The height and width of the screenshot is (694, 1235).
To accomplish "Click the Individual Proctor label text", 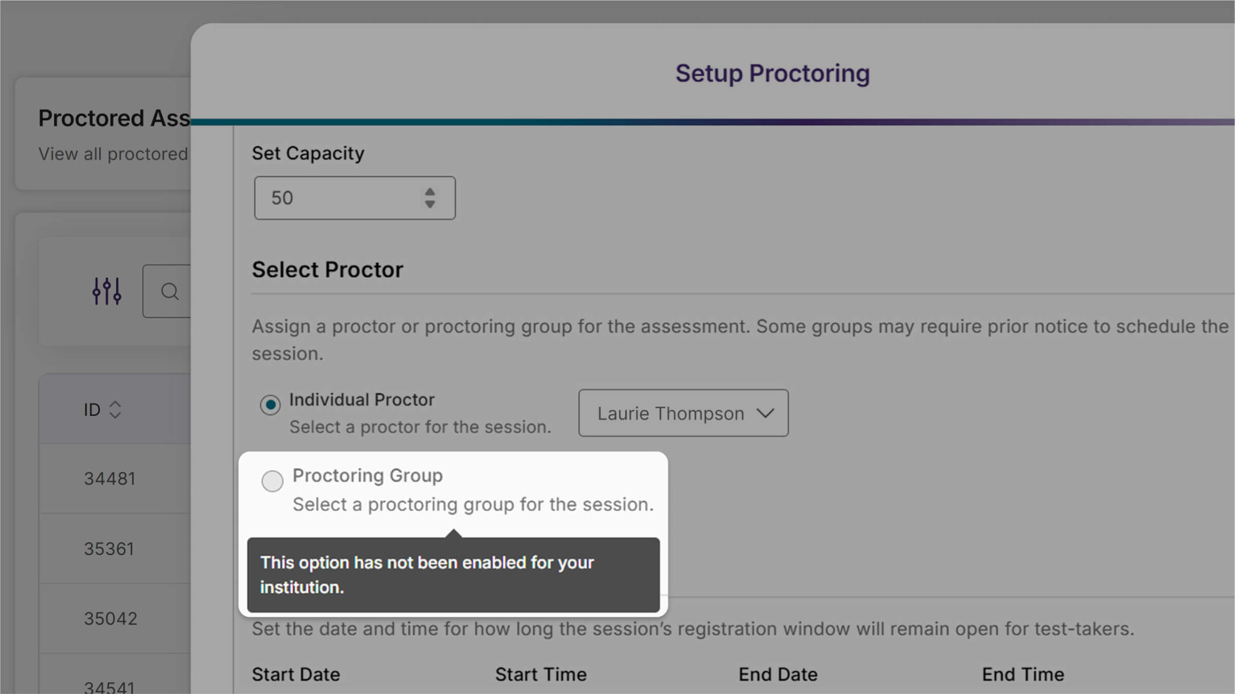I will point(362,399).
